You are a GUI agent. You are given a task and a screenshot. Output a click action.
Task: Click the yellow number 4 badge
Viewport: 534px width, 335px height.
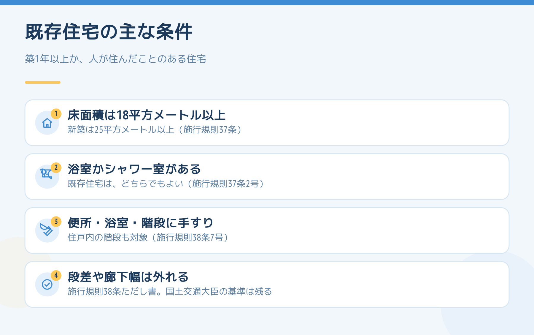[x=56, y=276]
